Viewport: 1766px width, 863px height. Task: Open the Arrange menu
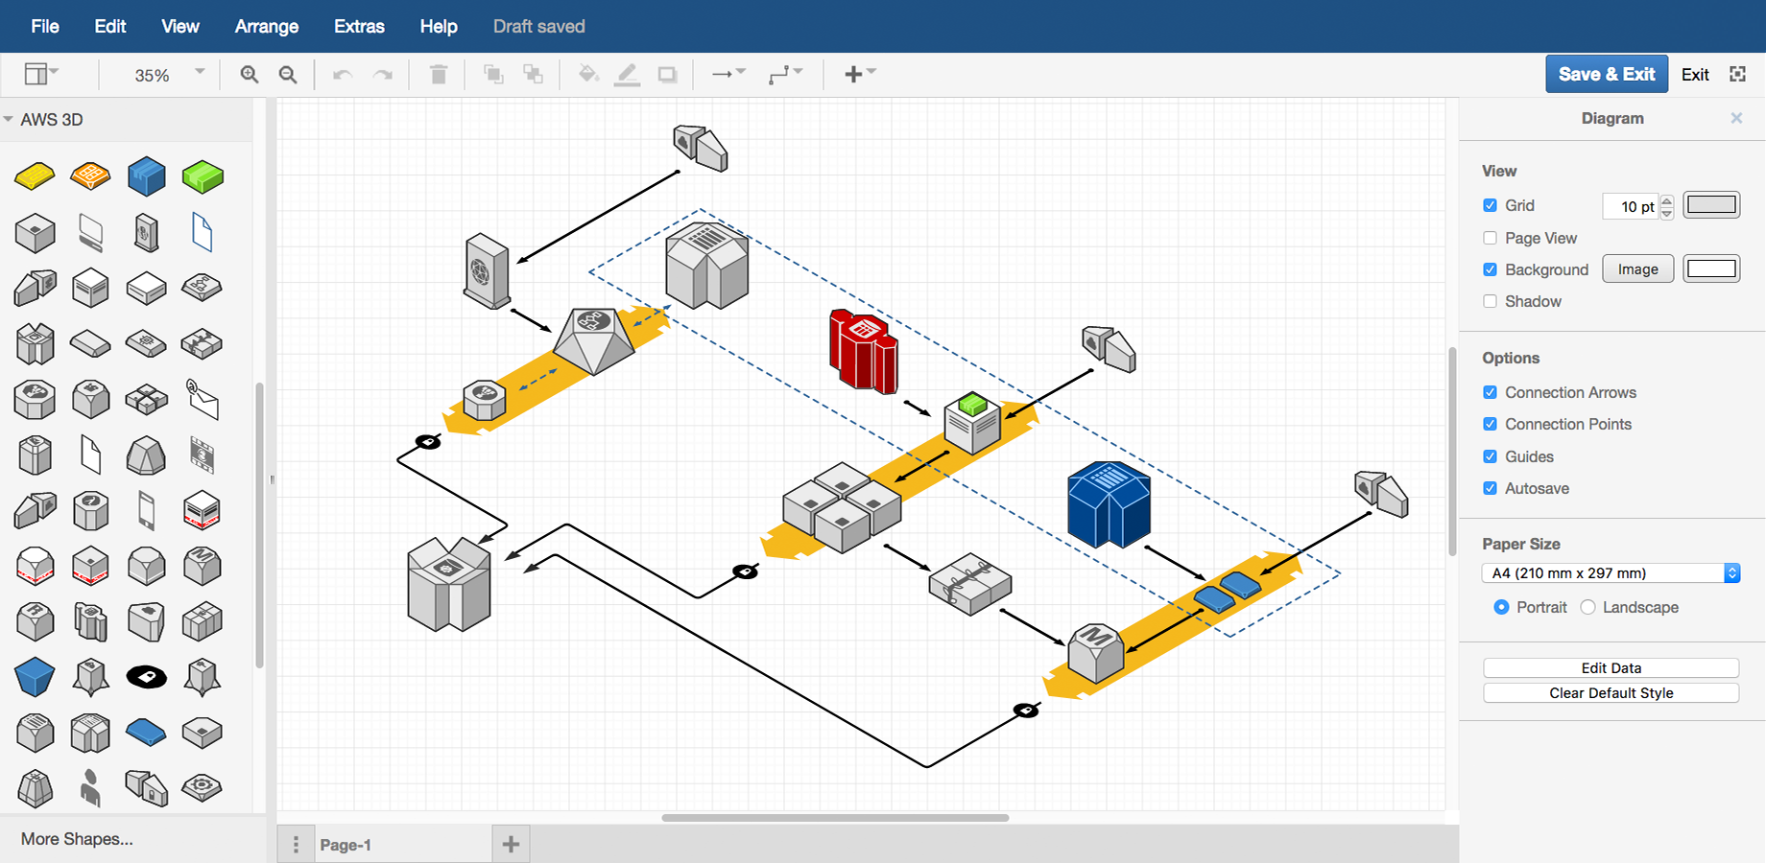click(266, 26)
